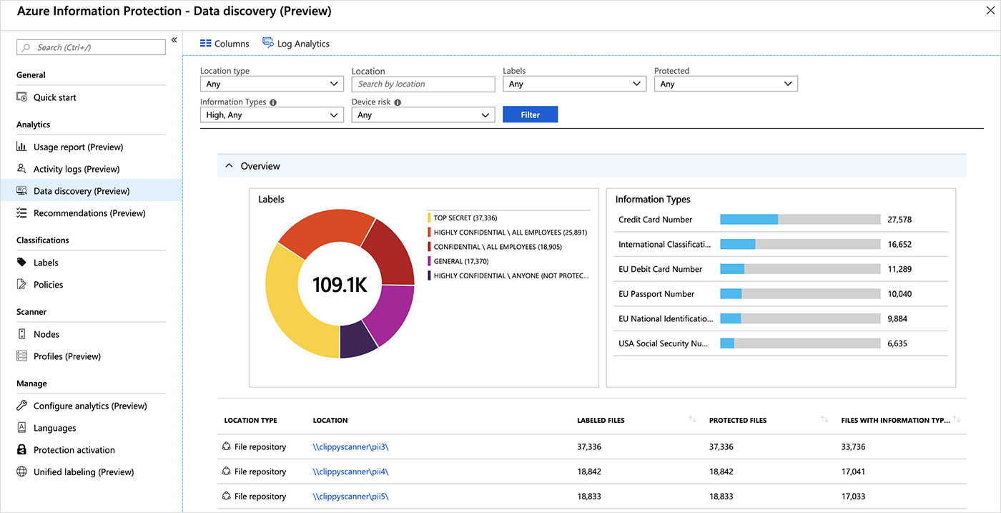Click the Search by location input field
The image size is (1001, 513).
pyautogui.click(x=423, y=84)
